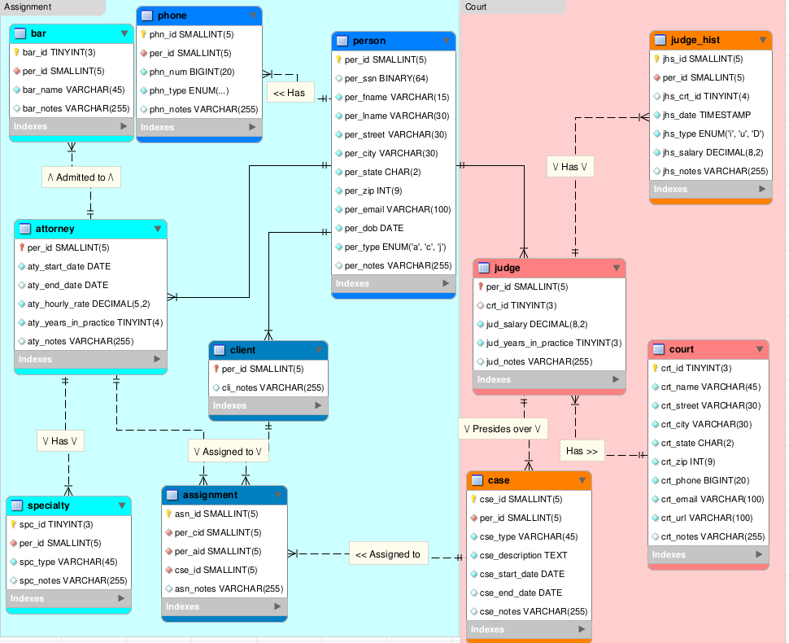The image size is (789, 643).
Task: Select the 'V Assigned to V' label
Action: coord(228,452)
